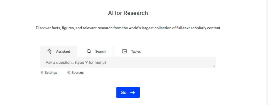This screenshot has height=105, width=268.
Task: Click the arrow icon on Go button
Action: pos(132,92)
